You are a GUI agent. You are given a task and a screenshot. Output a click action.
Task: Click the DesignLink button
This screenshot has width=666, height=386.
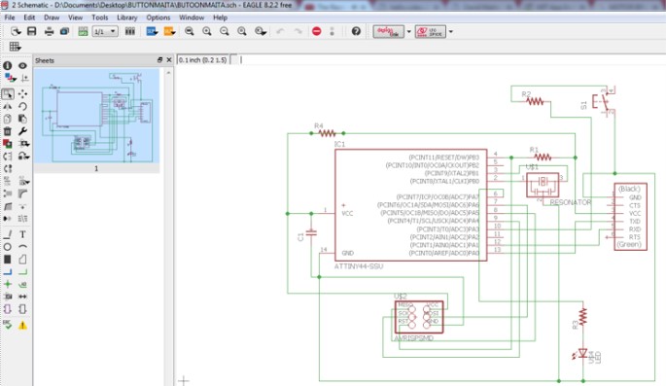click(388, 31)
